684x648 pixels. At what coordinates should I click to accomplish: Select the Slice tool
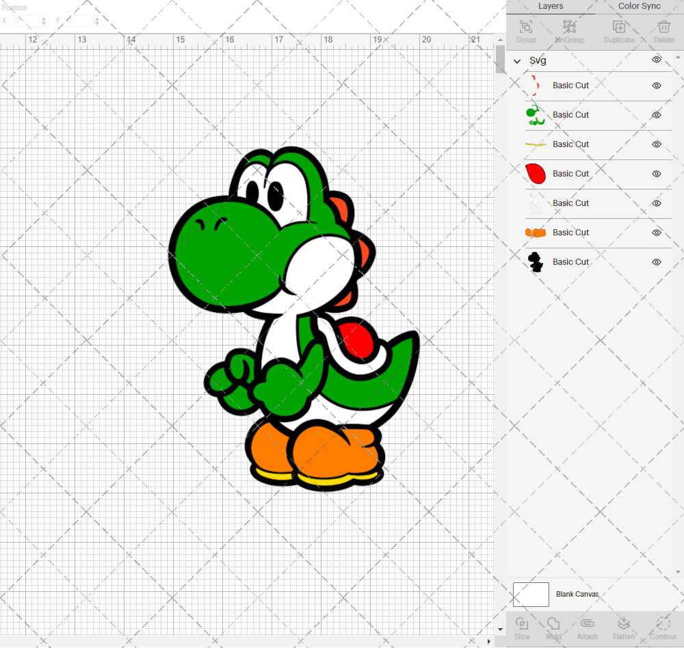522,628
